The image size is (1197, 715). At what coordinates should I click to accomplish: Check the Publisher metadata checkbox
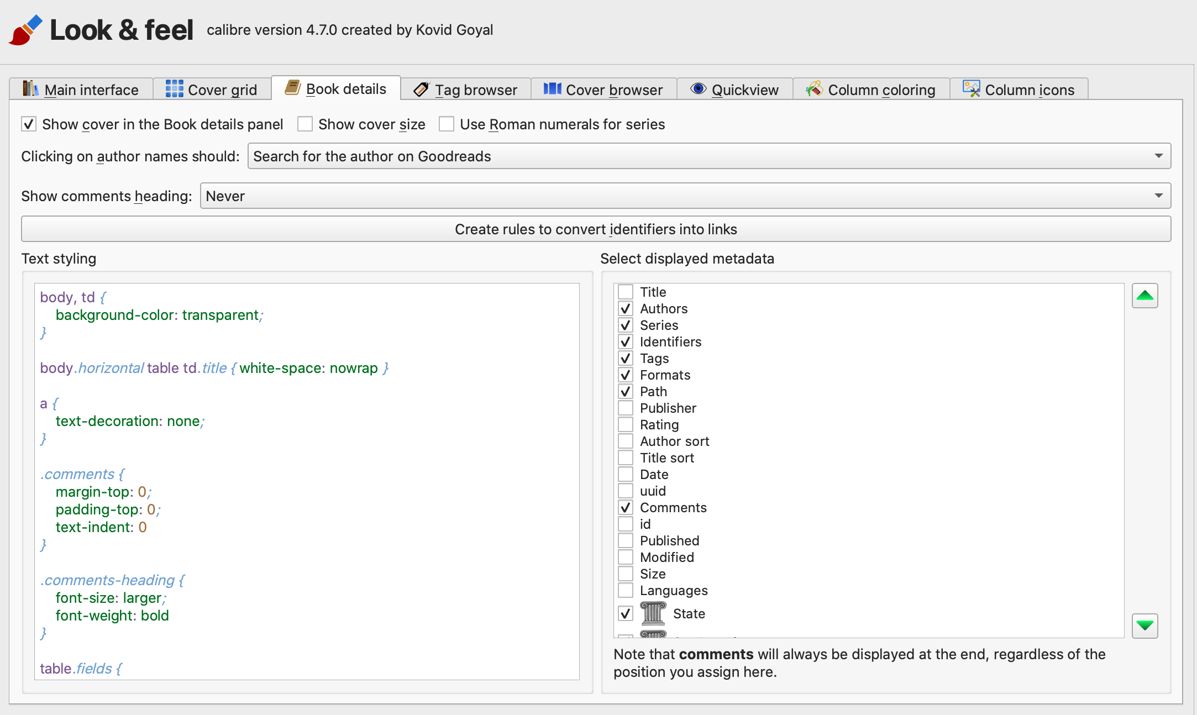pos(626,408)
